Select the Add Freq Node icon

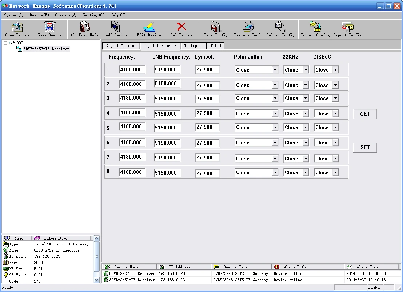(84, 27)
